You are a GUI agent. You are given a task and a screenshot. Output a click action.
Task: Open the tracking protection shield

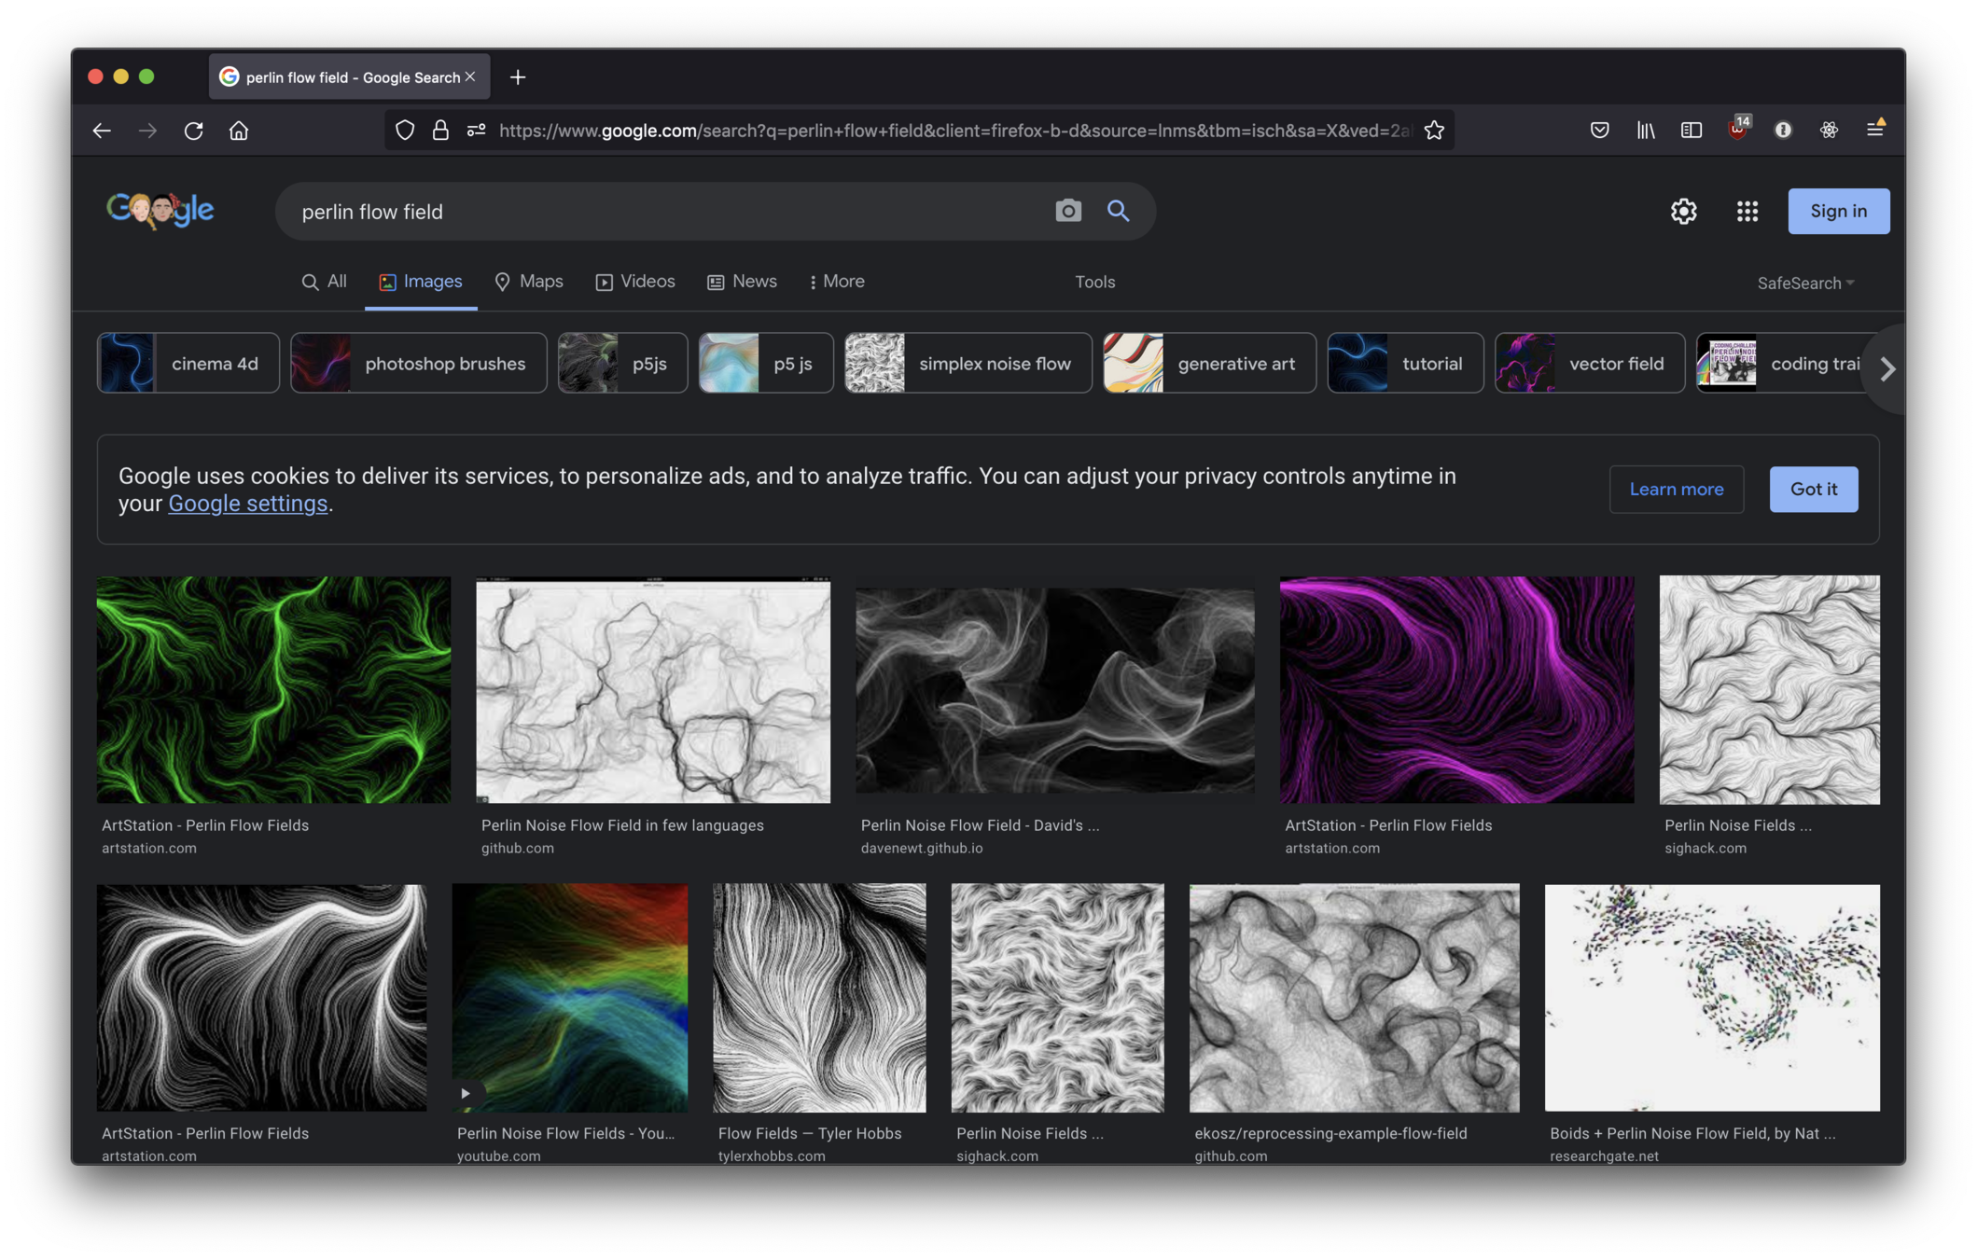point(405,131)
